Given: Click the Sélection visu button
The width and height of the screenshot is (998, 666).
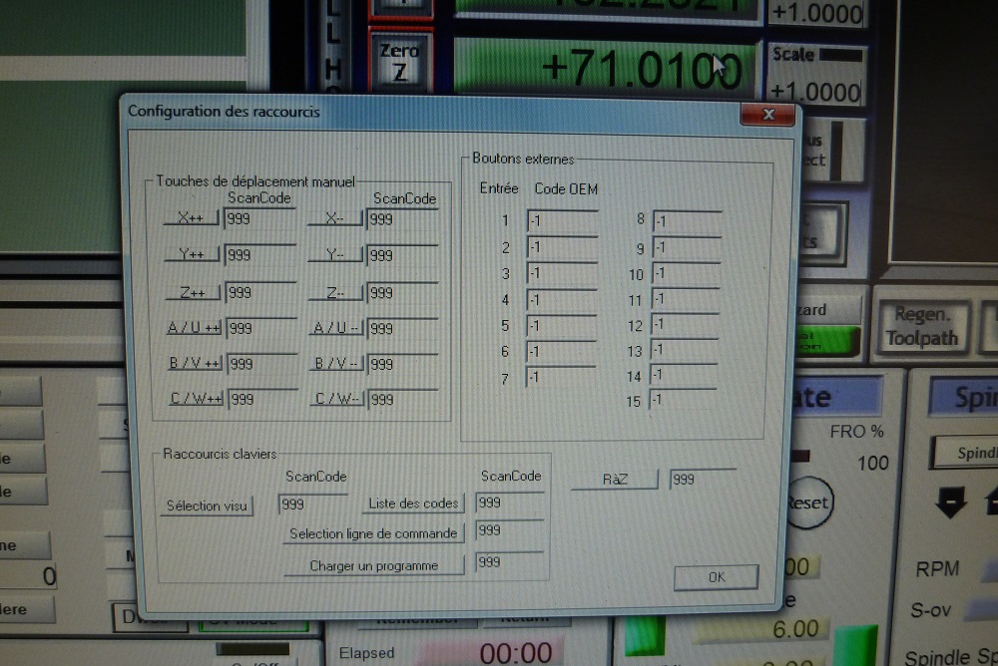Looking at the screenshot, I should (207, 505).
